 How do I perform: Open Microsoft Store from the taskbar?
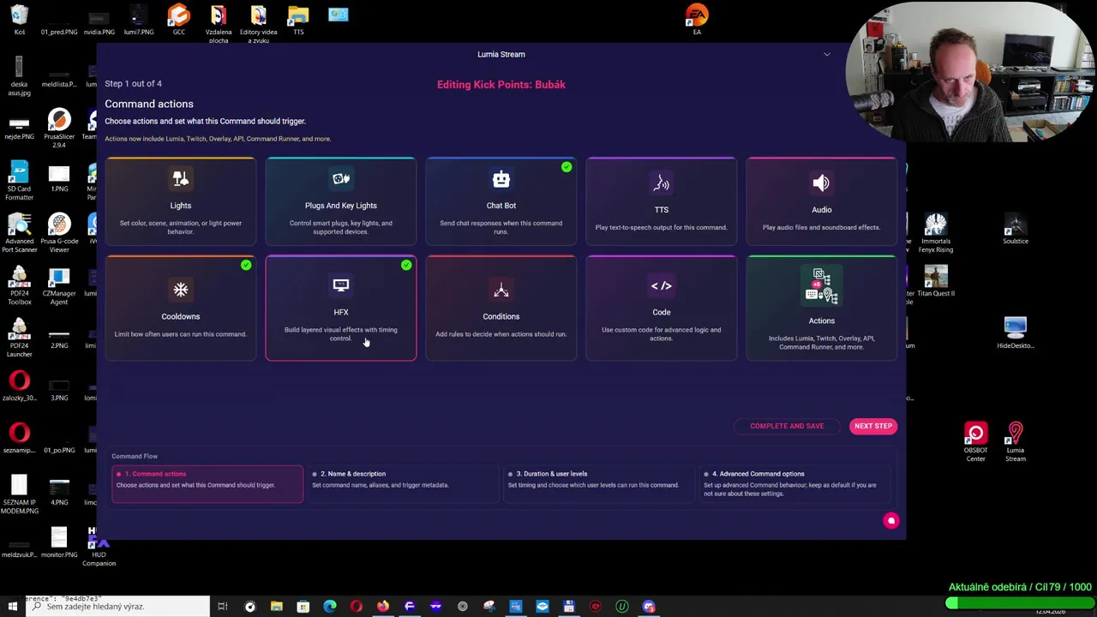pyautogui.click(x=303, y=607)
